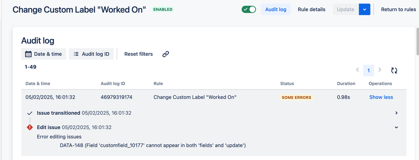
Task: Go to next page with right arrow
Action: [380, 70]
